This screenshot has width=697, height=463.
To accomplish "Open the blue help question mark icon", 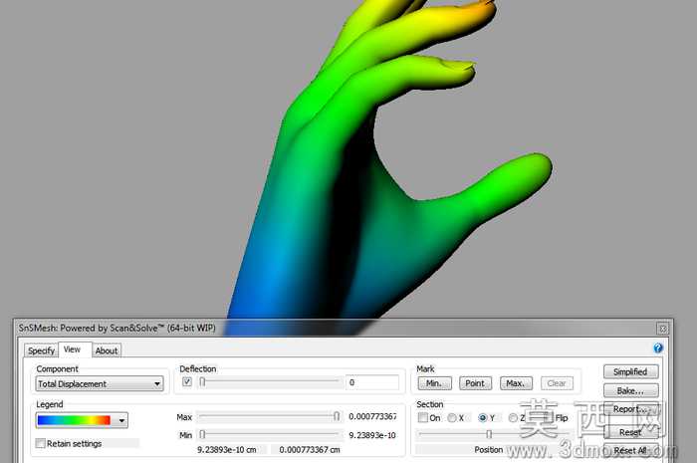I will (x=658, y=347).
